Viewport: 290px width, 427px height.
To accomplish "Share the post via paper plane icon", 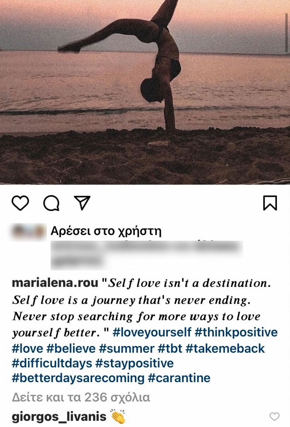I will point(82,203).
